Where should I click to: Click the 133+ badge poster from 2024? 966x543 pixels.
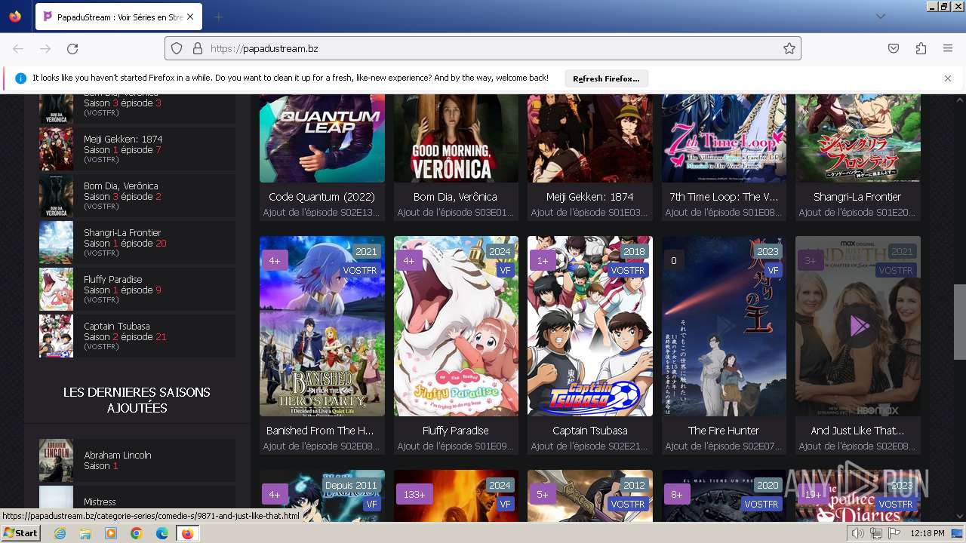coord(456,496)
